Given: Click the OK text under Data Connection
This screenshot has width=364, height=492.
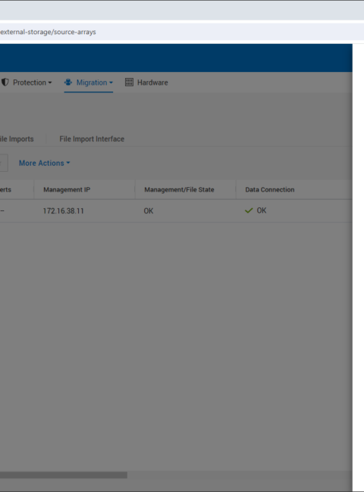Looking at the screenshot, I should point(262,210).
